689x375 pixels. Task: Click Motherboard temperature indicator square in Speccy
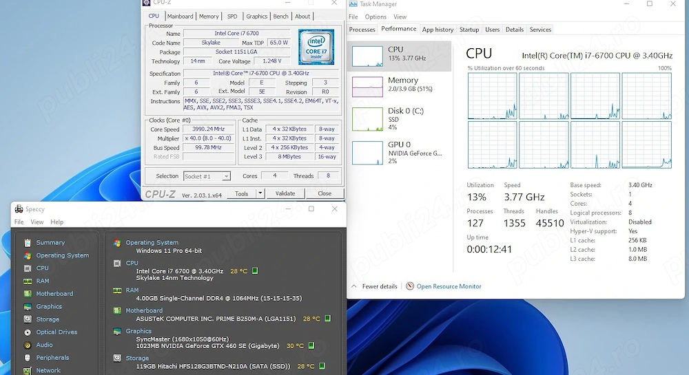[328, 319]
